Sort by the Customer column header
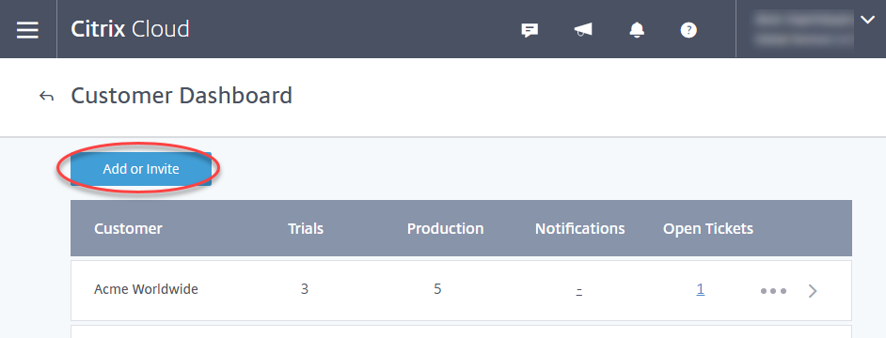The width and height of the screenshot is (886, 338). click(x=128, y=228)
